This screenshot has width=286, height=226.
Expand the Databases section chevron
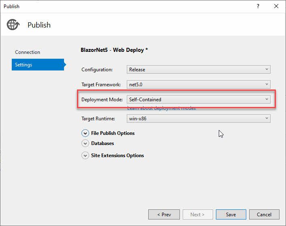coord(85,143)
